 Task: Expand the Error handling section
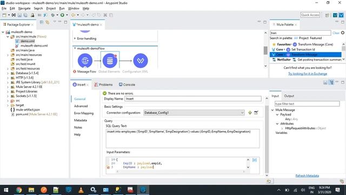coord(75,38)
